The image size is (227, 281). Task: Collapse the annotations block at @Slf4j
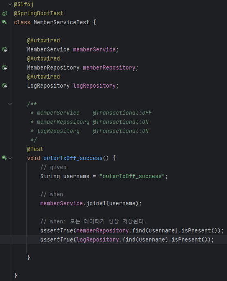point(10,4)
